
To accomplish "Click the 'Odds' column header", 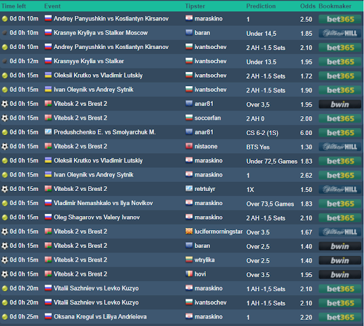I will 308,6.
